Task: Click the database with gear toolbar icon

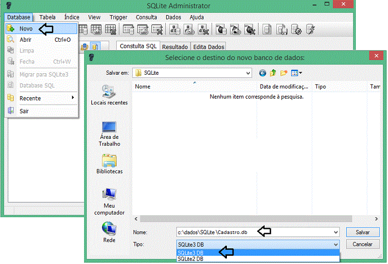Action: [x=296, y=30]
